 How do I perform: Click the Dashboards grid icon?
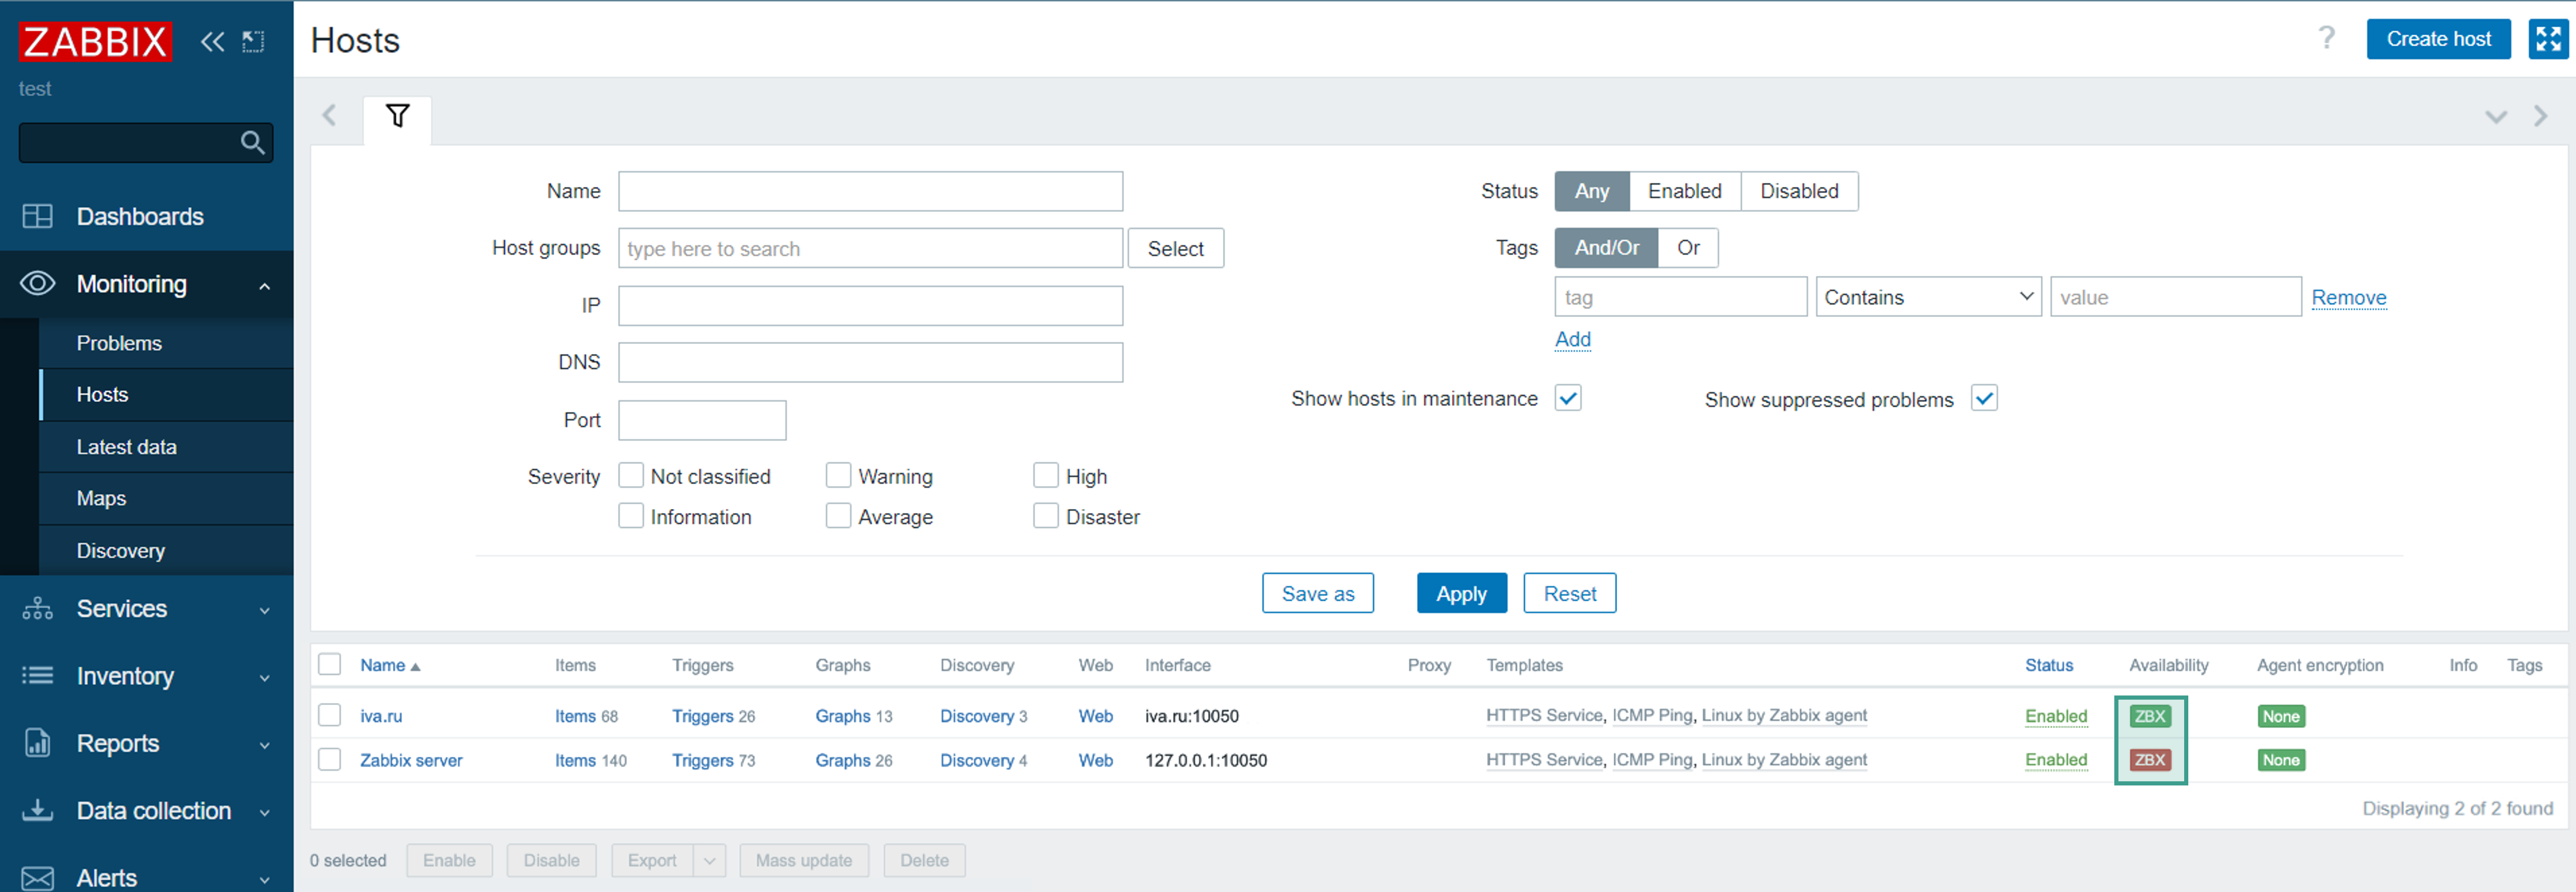pos(37,216)
